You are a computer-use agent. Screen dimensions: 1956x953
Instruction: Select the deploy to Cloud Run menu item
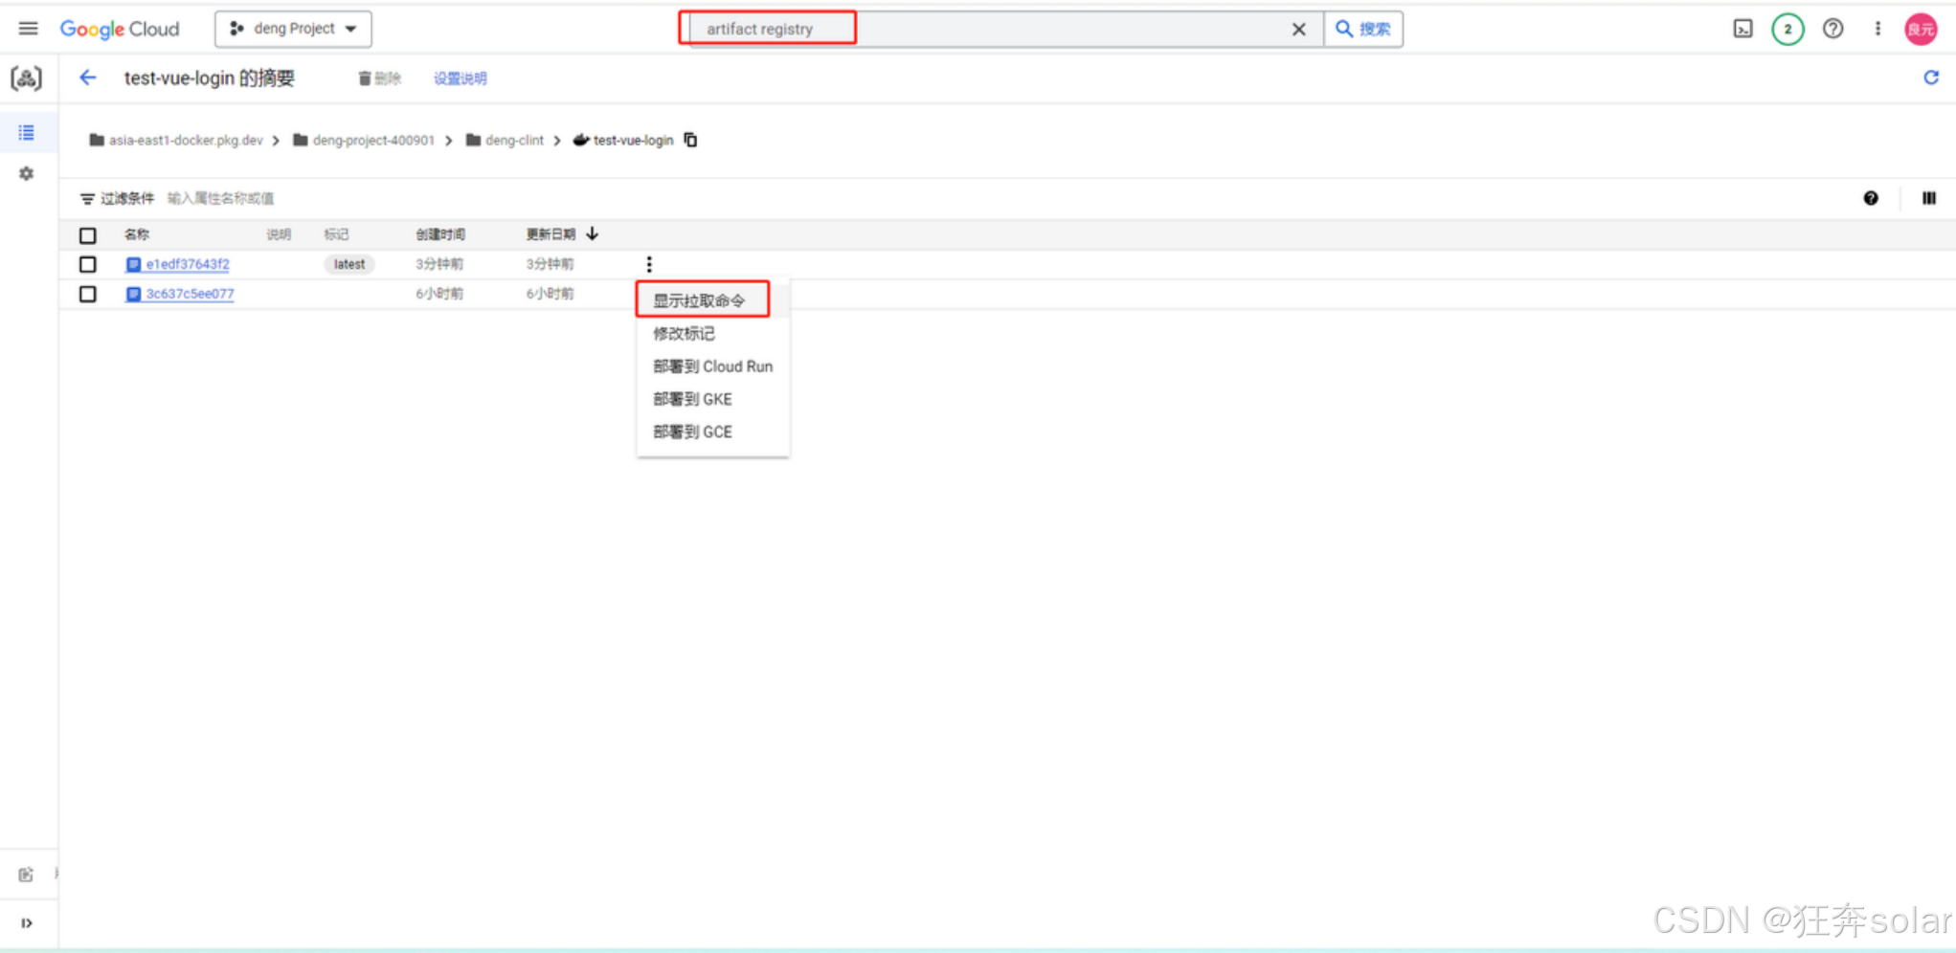point(712,366)
